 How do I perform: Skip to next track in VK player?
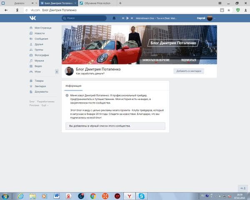tap(132, 18)
